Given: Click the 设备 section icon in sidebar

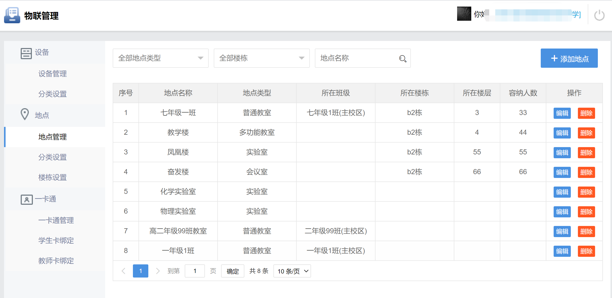Looking at the screenshot, I should click(x=26, y=53).
